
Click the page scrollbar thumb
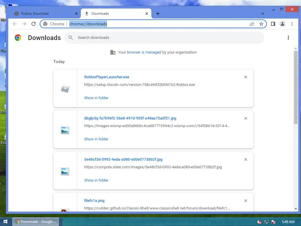click(296, 87)
